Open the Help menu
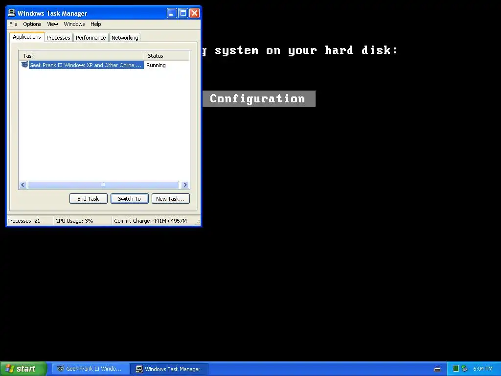501x376 pixels. [95, 24]
